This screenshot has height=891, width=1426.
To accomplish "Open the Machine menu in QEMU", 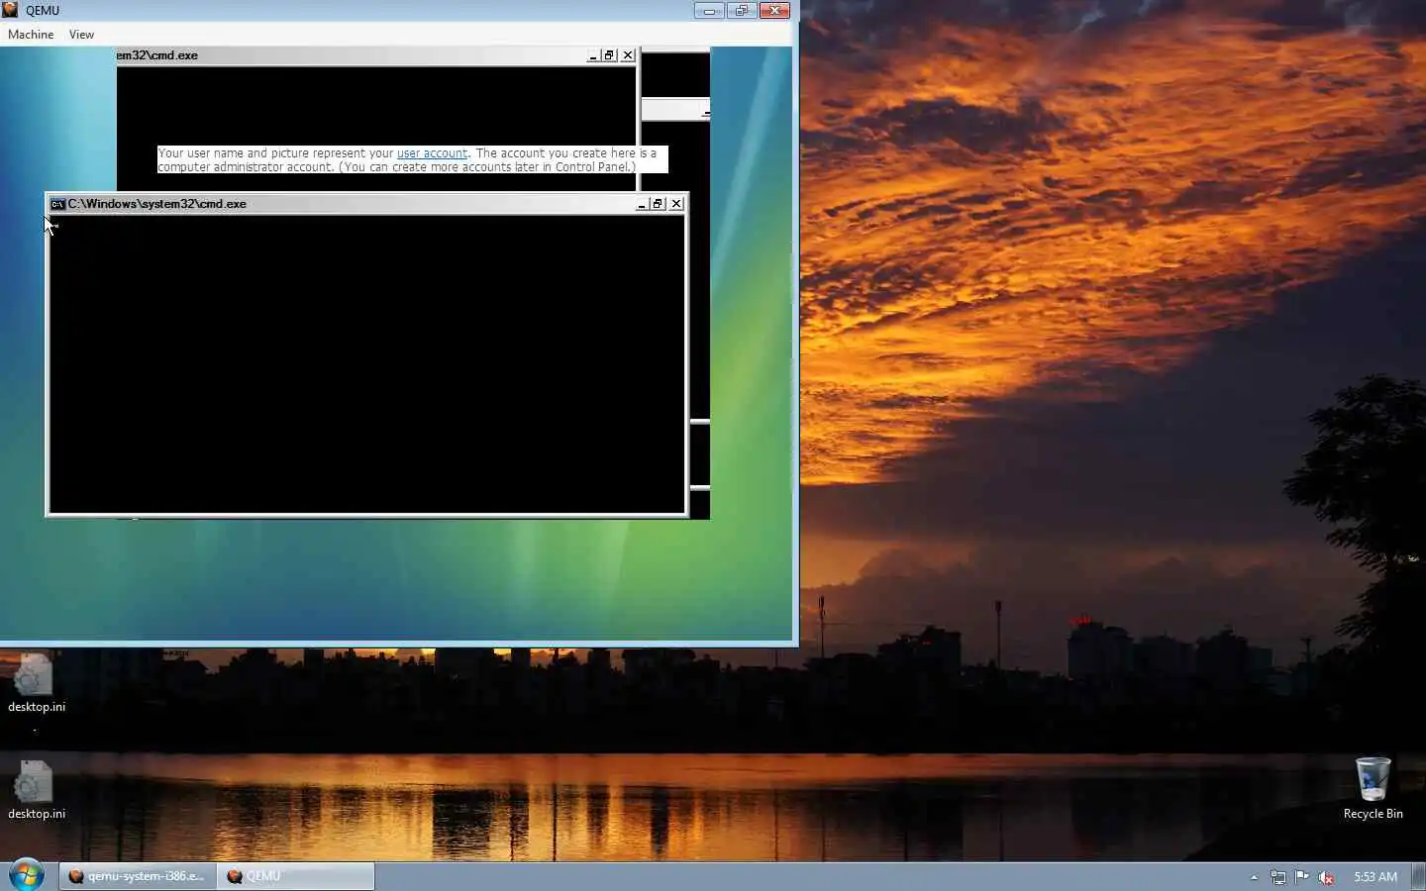I will pos(31,35).
